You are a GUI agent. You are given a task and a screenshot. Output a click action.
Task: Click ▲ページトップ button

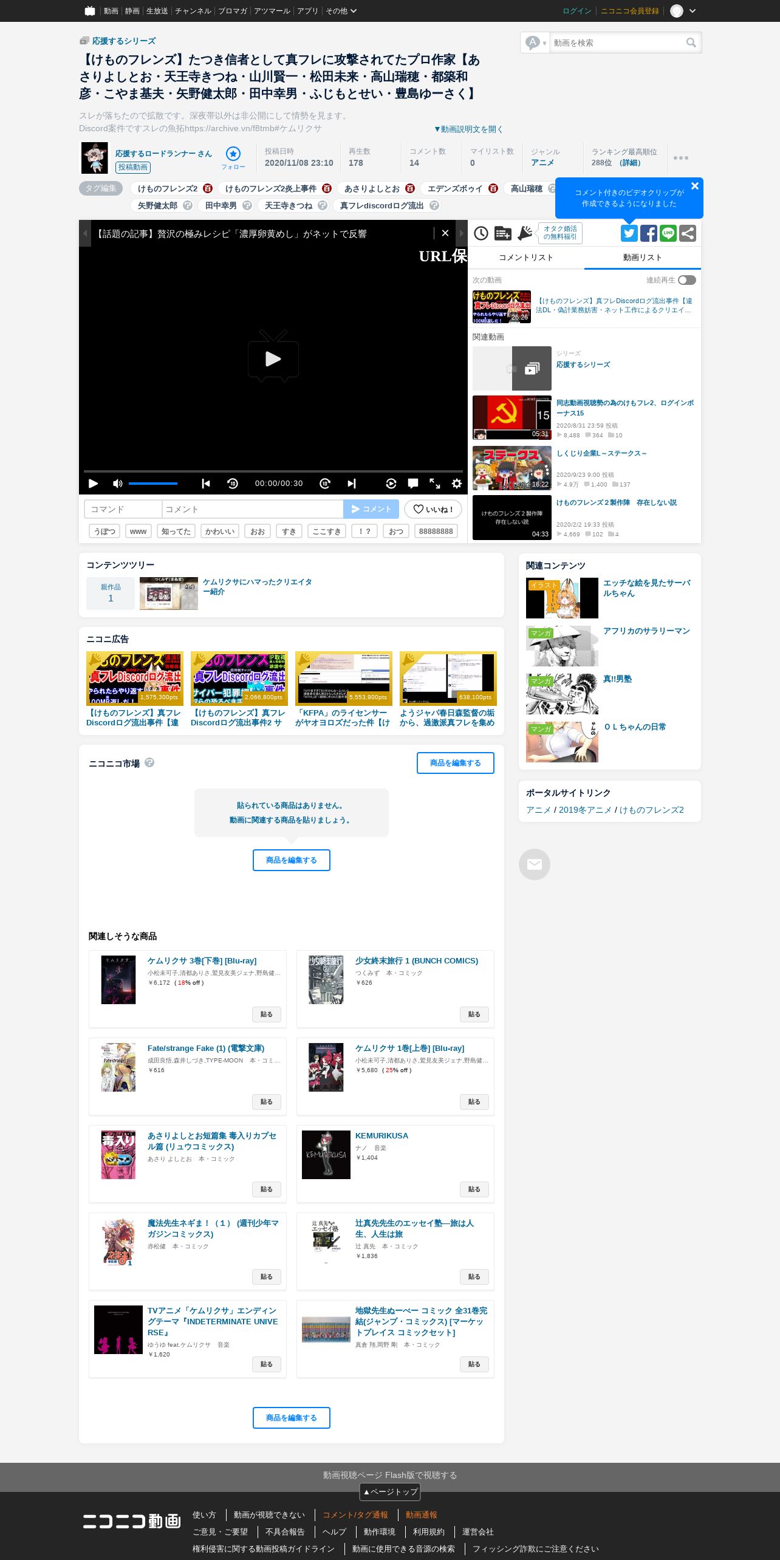click(x=390, y=1491)
